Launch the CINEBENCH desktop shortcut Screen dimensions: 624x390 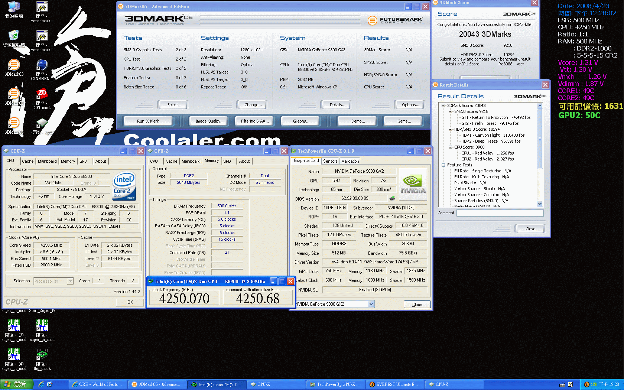click(x=42, y=70)
